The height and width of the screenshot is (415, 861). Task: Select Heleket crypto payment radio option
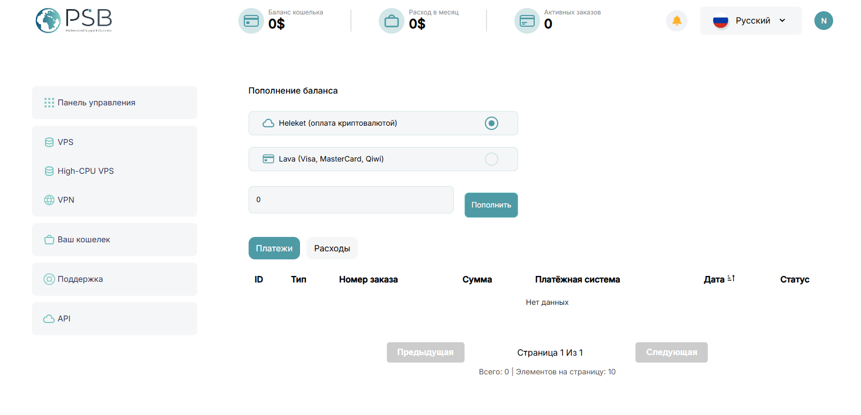[x=491, y=124]
